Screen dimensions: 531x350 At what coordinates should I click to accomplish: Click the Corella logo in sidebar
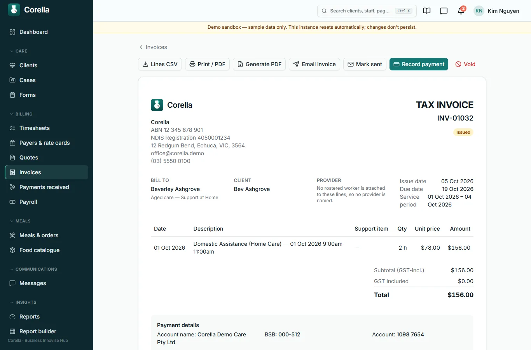point(29,10)
